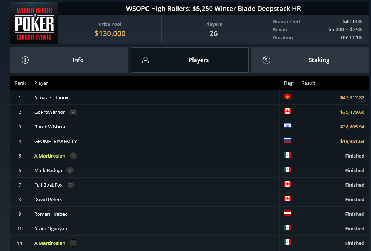The image size is (371, 251).
Task: Click the flag in Barak Wisbrod's row
Action: (288, 125)
